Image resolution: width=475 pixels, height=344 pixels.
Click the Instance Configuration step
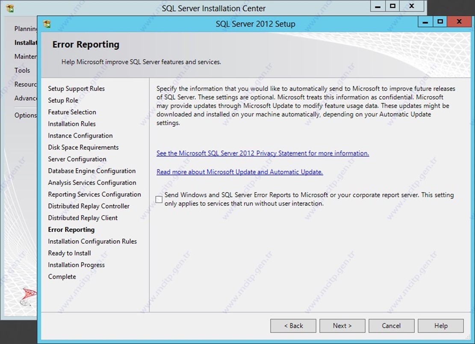click(x=80, y=136)
